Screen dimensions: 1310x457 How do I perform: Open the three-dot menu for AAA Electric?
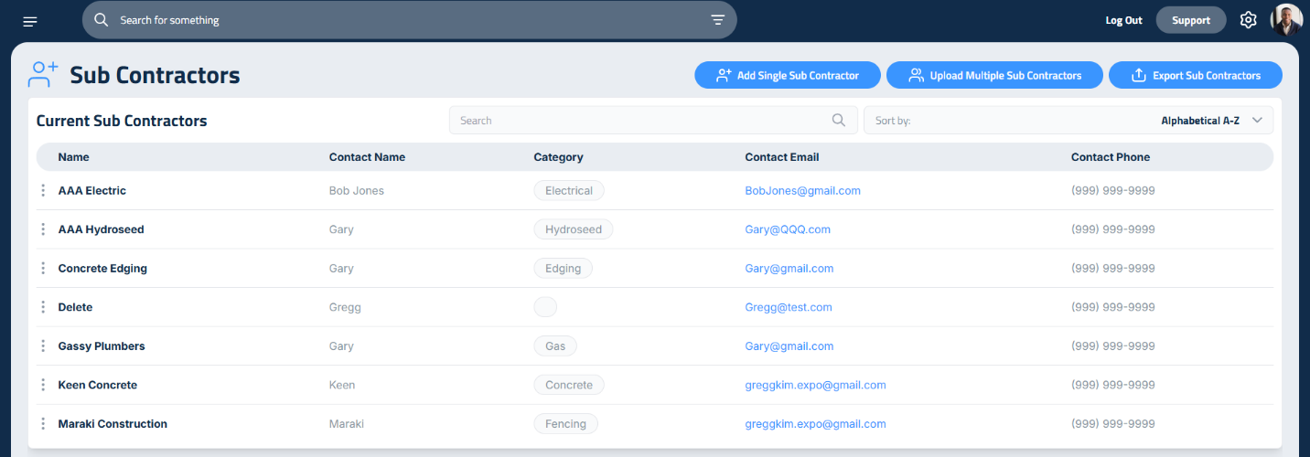point(43,191)
